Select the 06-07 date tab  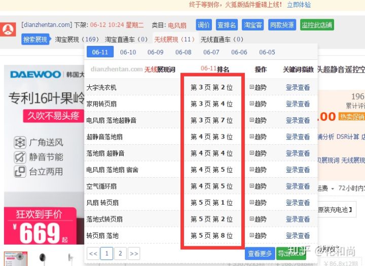[211, 52]
